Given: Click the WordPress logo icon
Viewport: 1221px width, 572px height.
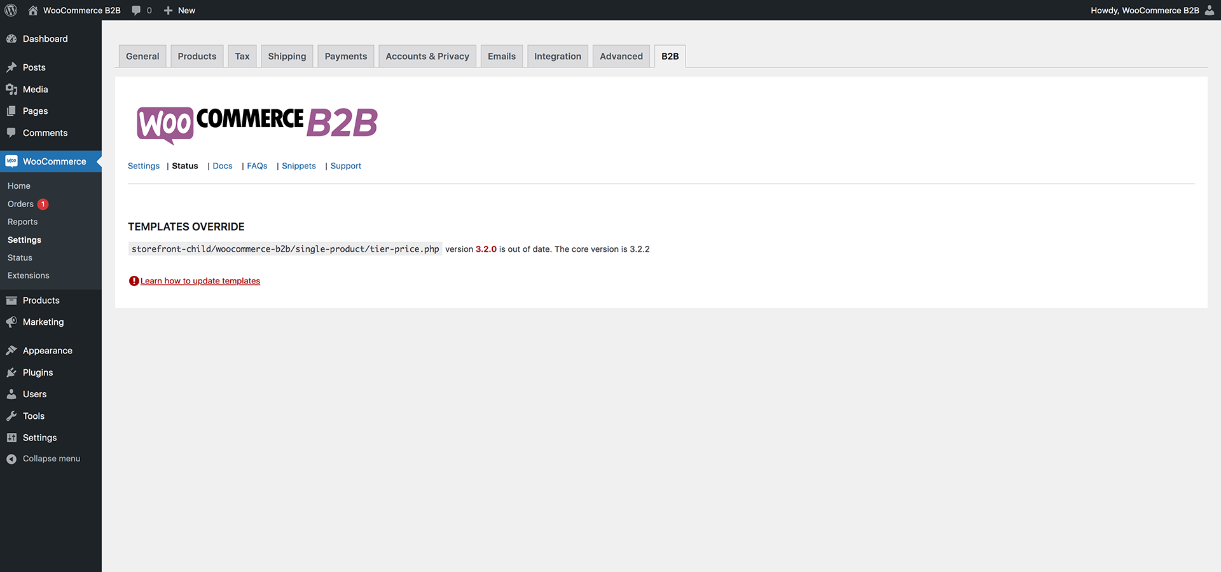Looking at the screenshot, I should click(x=11, y=10).
